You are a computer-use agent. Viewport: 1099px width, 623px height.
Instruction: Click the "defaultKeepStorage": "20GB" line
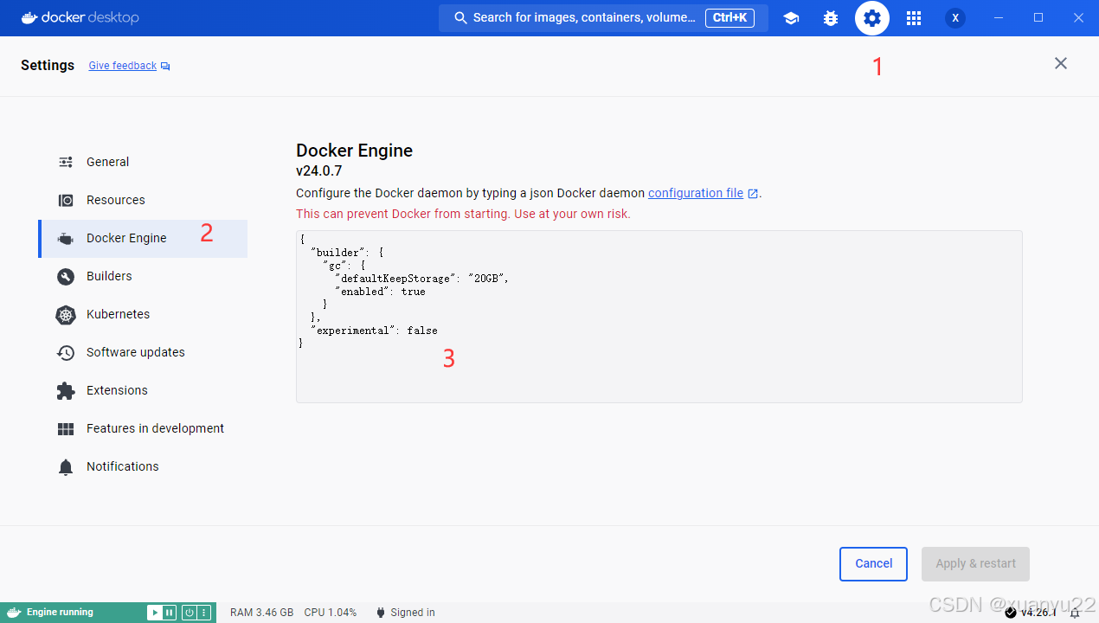pos(421,279)
